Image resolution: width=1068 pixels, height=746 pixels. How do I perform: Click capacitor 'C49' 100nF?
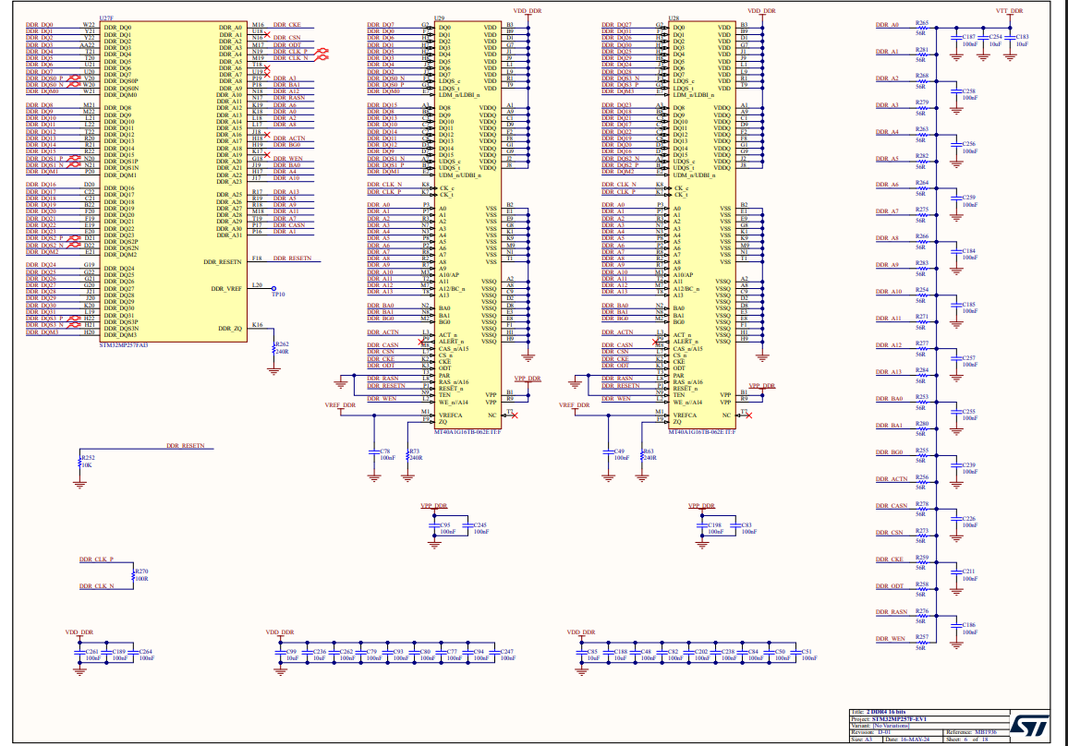point(609,452)
